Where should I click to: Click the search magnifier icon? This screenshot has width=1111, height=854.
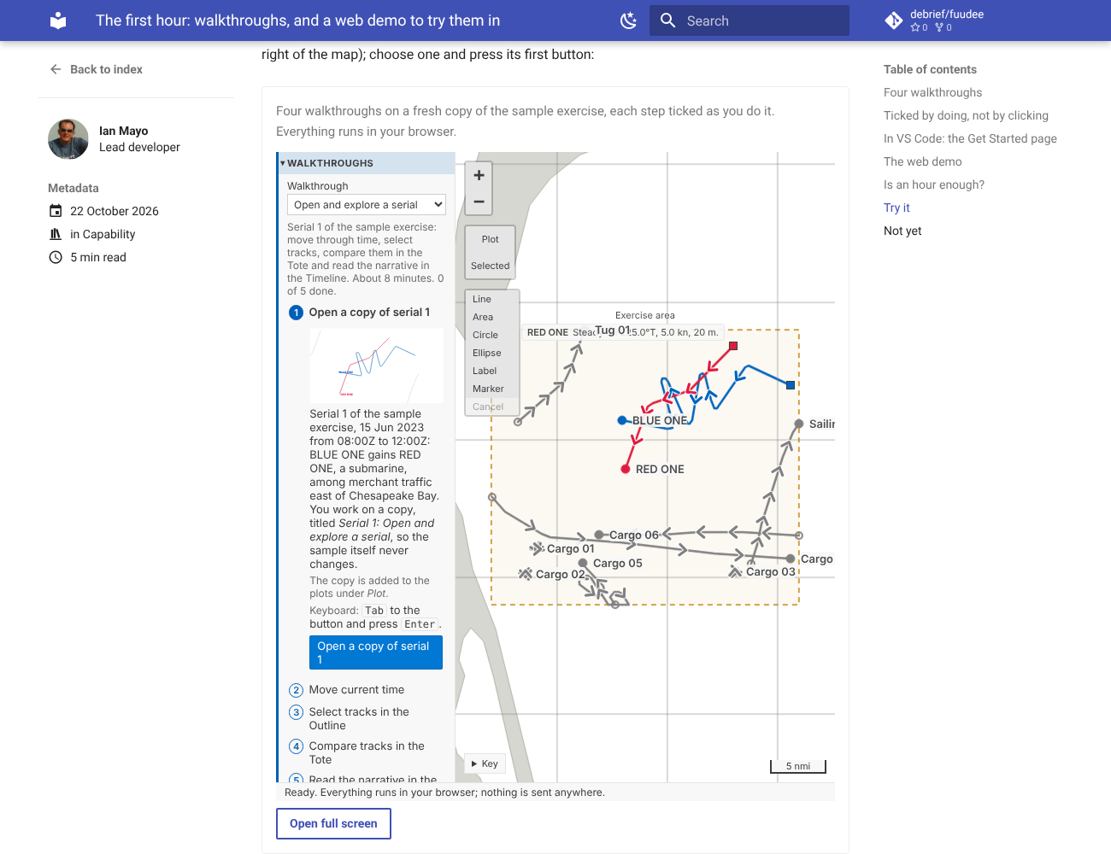pos(668,20)
